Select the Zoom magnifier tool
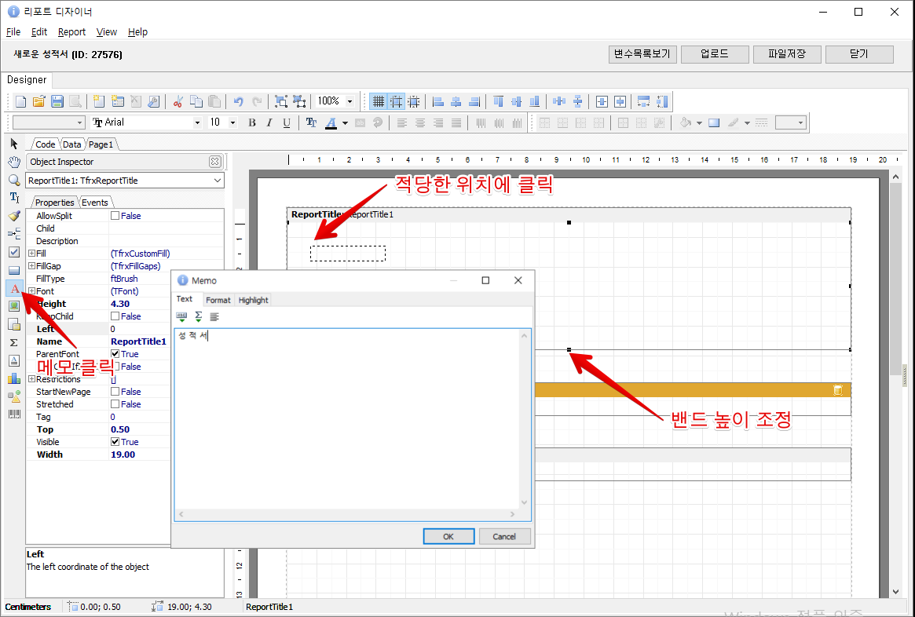Viewport: 915px width, 617px height. [x=14, y=180]
